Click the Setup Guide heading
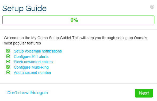 pyautogui.click(x=24, y=9)
